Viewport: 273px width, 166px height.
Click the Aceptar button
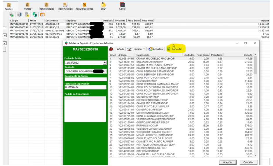[x=227, y=162]
